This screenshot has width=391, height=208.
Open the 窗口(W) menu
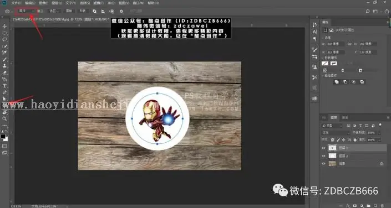(x=138, y=3)
